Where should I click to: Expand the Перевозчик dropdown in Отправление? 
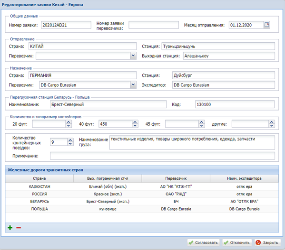(x=133, y=56)
